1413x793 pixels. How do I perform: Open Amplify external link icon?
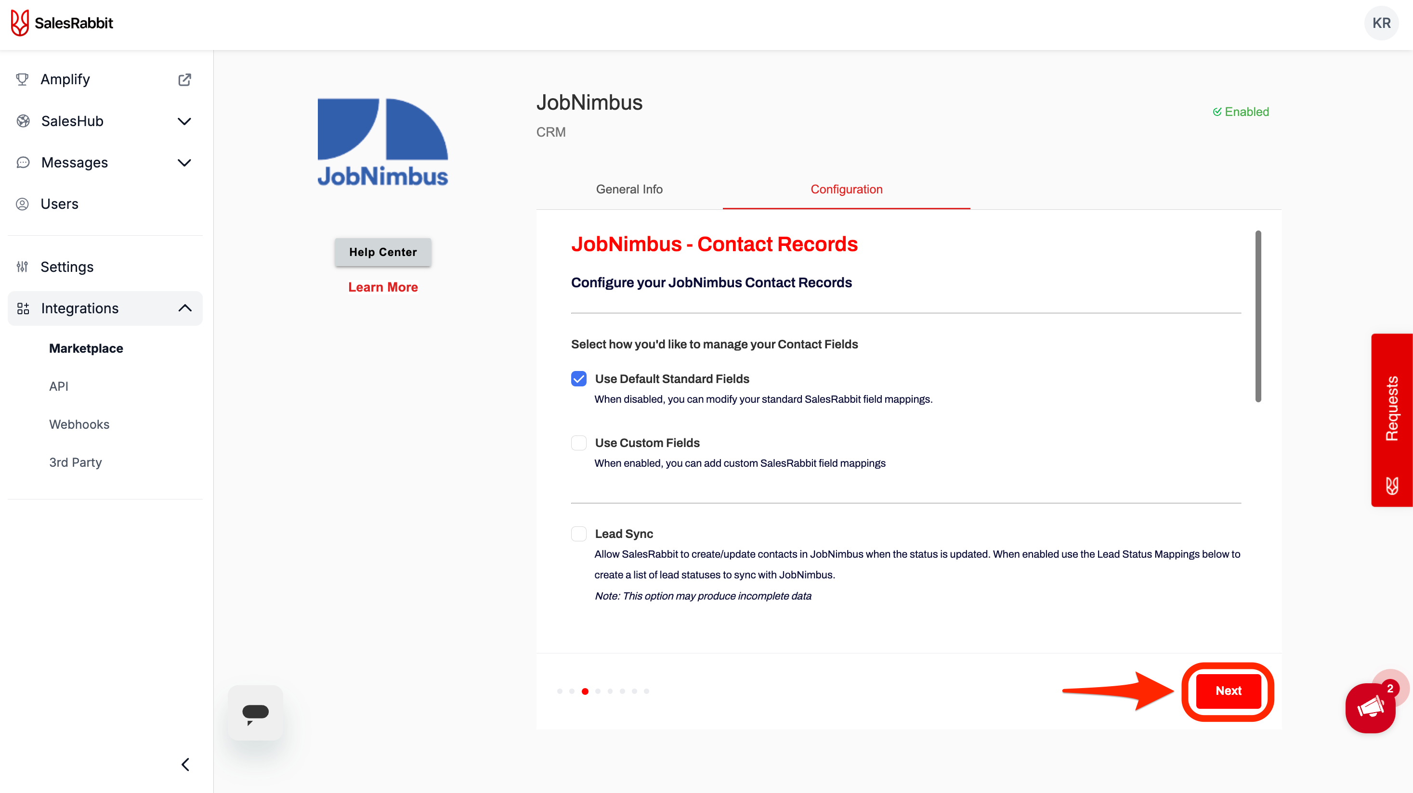point(184,79)
